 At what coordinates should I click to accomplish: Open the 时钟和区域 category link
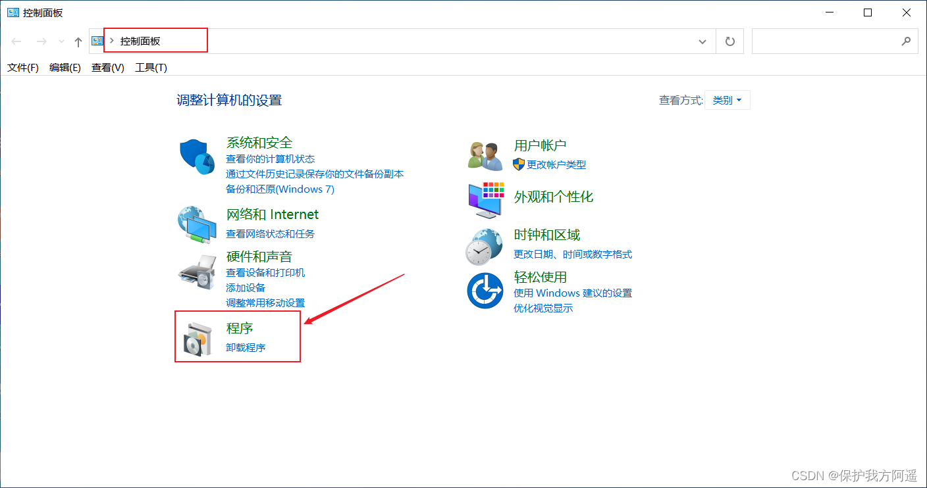coord(547,235)
